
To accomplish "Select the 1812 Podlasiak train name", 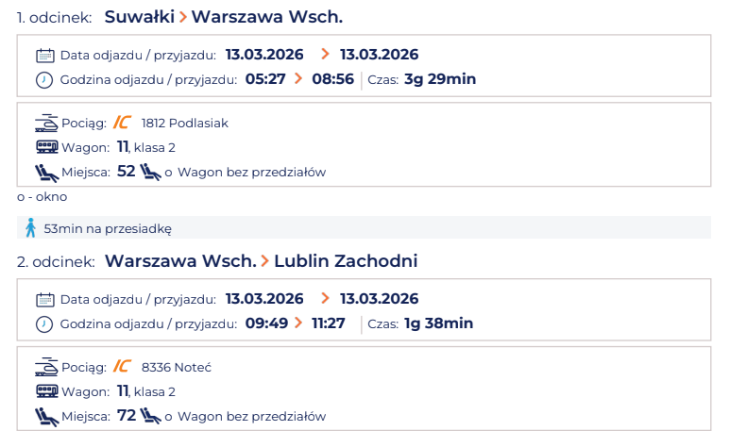I will (185, 124).
